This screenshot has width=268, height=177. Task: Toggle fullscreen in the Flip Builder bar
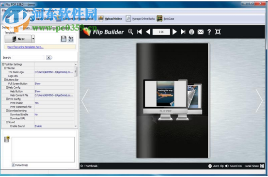[218, 32]
